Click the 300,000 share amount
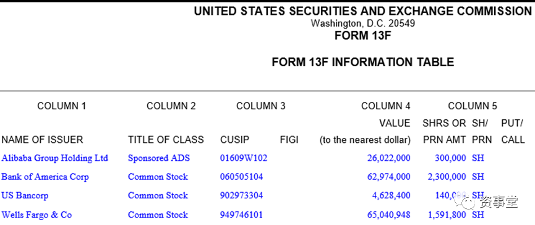This screenshot has width=535, height=225. (450, 158)
